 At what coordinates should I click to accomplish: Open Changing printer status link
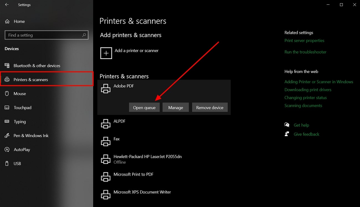pyautogui.click(x=305, y=98)
